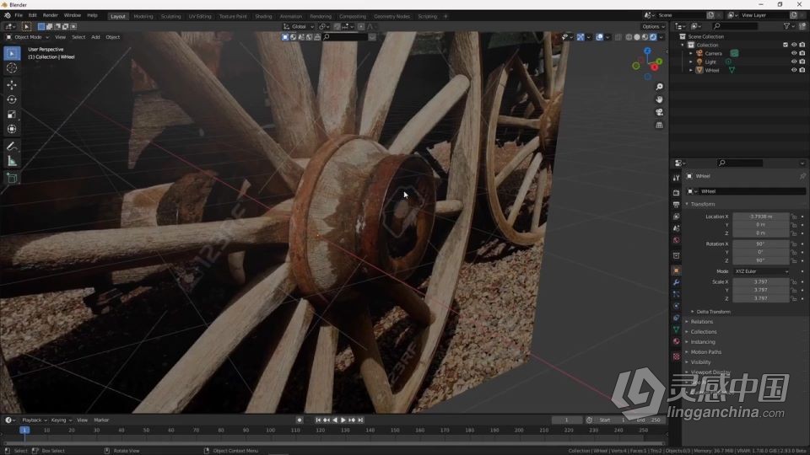This screenshot has width=810, height=455.
Task: Disable rendering for WHeel object
Action: (802, 70)
